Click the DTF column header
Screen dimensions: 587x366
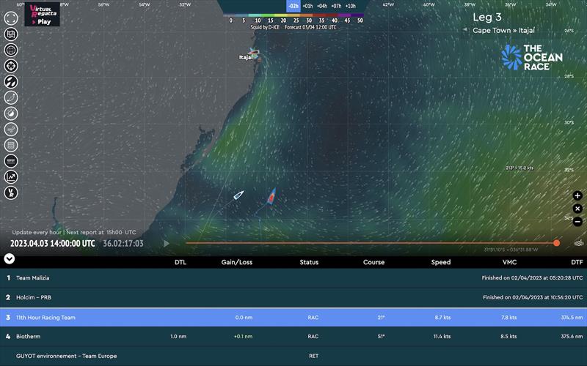click(577, 262)
